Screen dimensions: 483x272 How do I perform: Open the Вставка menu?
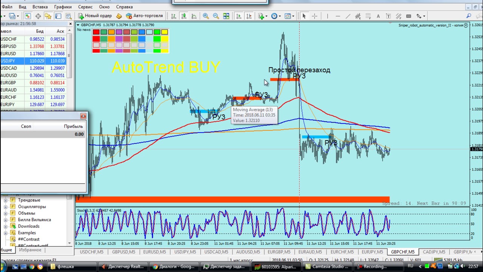(x=40, y=7)
